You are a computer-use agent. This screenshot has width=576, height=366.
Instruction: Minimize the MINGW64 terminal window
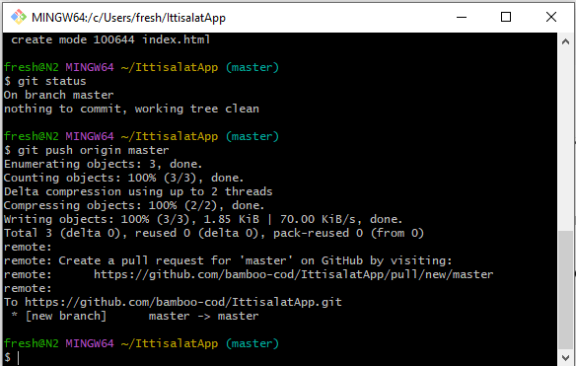click(x=462, y=17)
